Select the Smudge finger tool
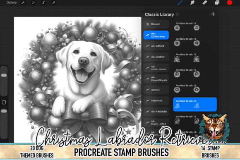 pyautogui.click(x=192, y=2)
